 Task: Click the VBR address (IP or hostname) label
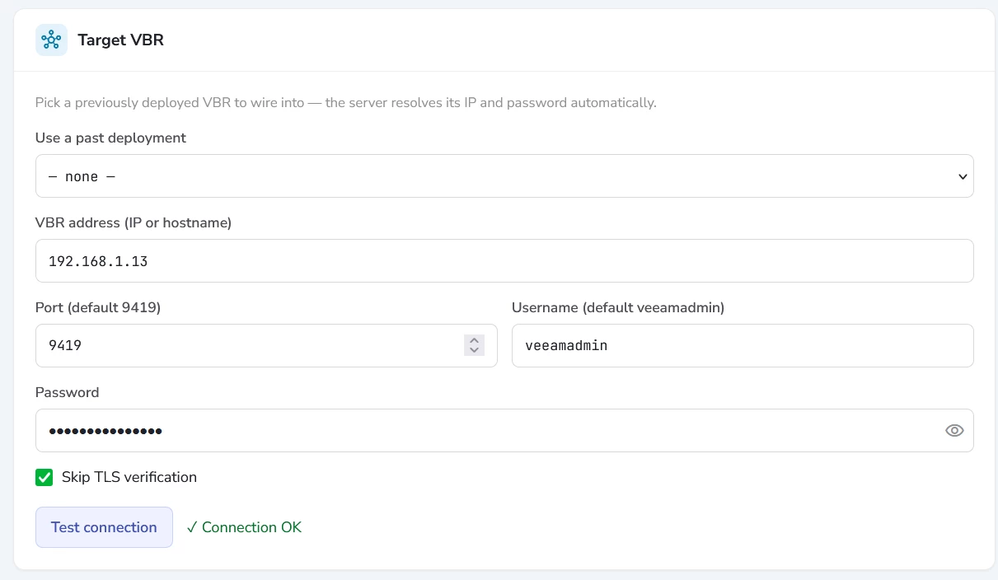click(134, 222)
